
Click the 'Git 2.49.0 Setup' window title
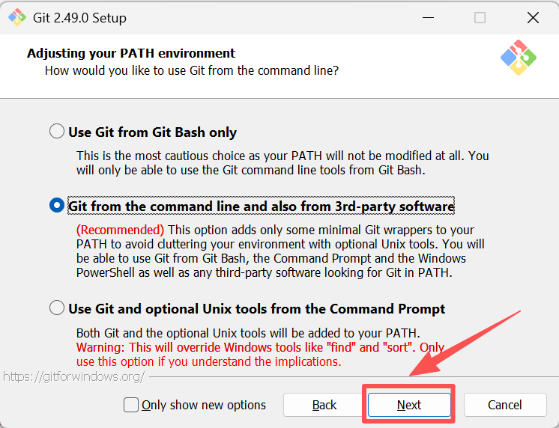(x=79, y=18)
